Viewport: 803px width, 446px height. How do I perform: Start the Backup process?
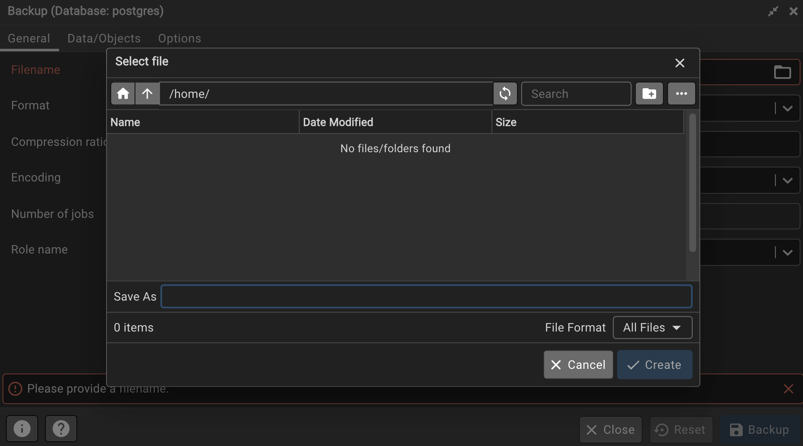[760, 429]
